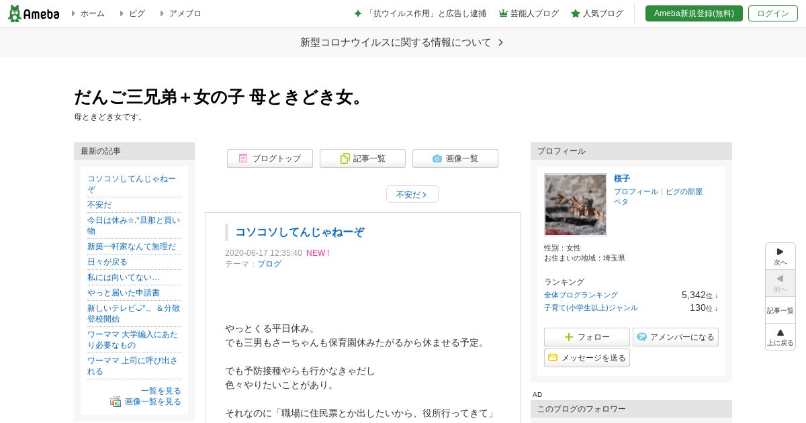Click 前へ floating navigation button

click(780, 283)
